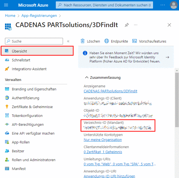This screenshot has width=179, height=178.
Task: Close the app registration blade
Action: pos(169,25)
